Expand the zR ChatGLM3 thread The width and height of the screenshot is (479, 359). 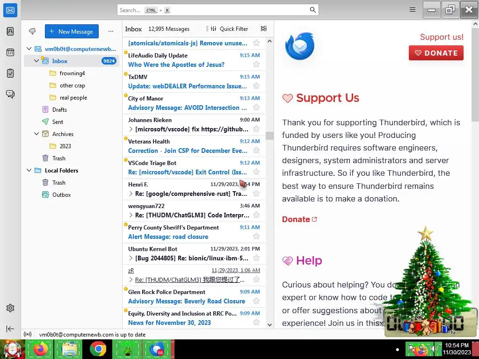point(131,280)
